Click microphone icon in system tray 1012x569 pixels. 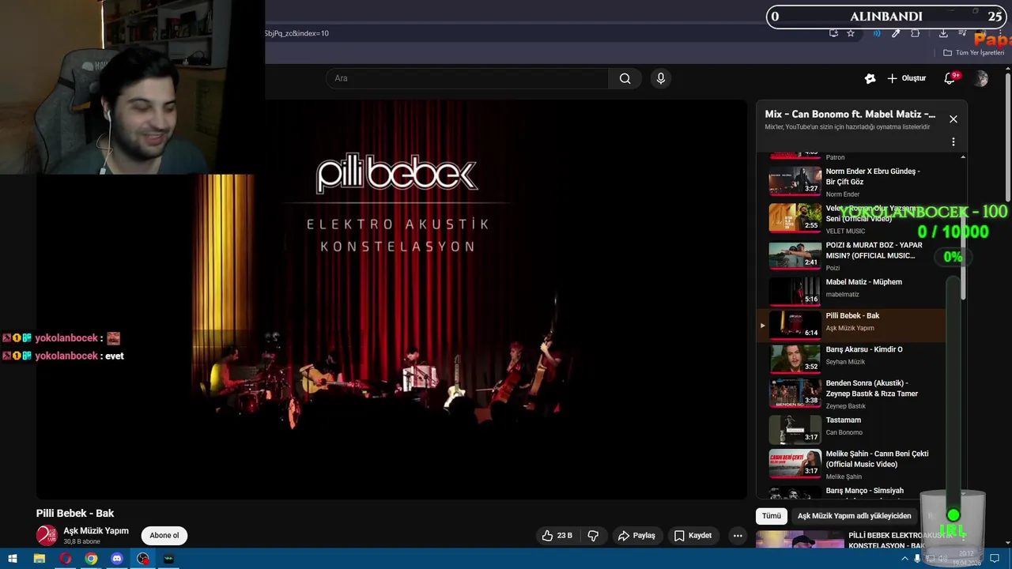tap(917, 559)
